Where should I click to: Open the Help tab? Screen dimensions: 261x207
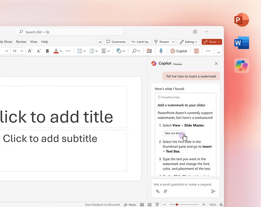click(x=45, y=42)
